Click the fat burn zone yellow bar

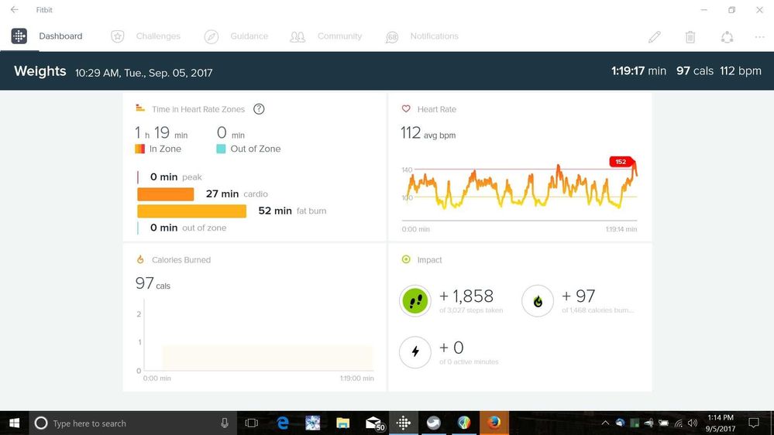click(x=191, y=211)
